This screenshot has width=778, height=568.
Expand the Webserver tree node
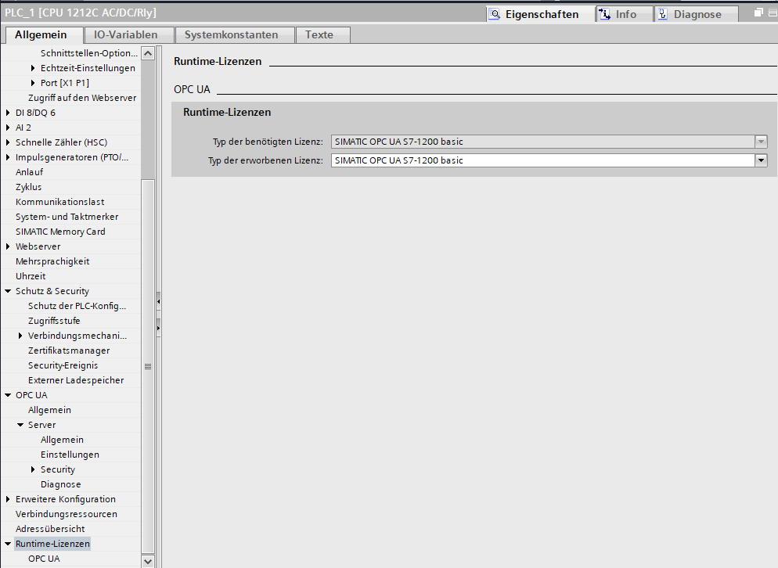click(x=8, y=246)
